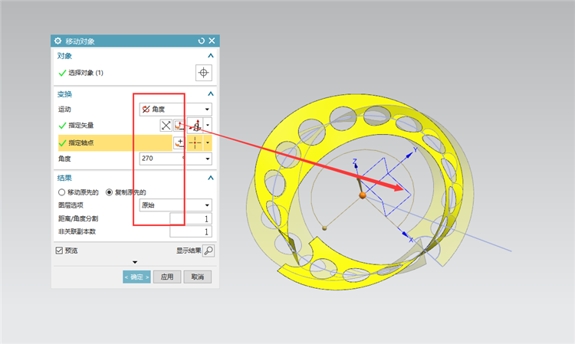
Task: Reset the 移动对象 dialog with the refresh icon
Action: point(201,41)
